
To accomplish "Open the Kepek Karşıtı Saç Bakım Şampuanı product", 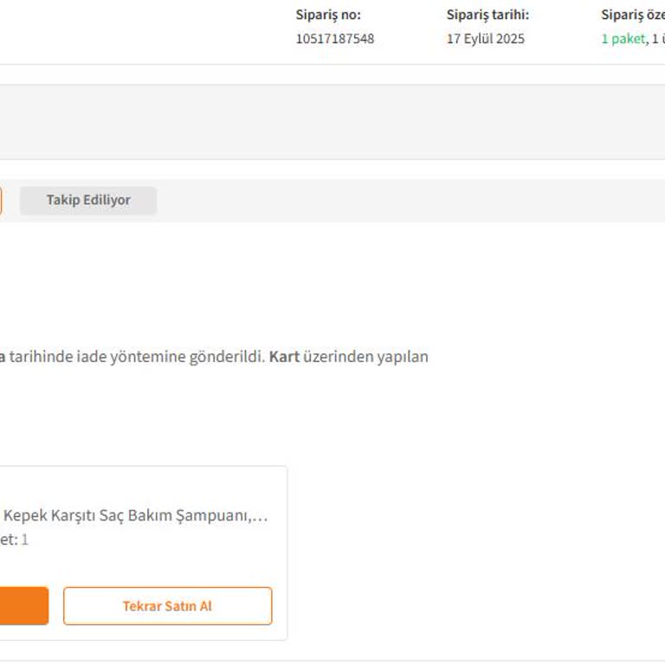I will 136,516.
